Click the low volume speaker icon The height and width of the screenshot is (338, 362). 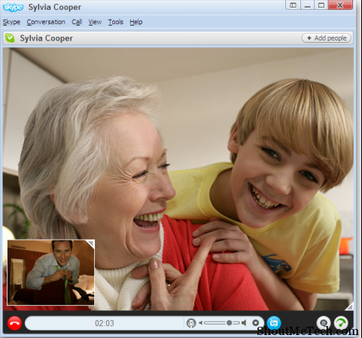point(201,323)
